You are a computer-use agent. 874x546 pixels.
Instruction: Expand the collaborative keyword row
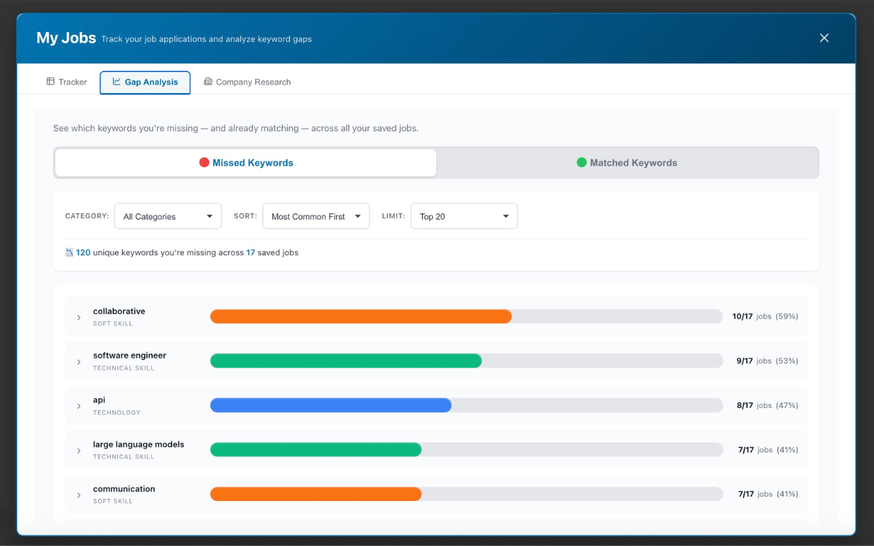(x=79, y=317)
